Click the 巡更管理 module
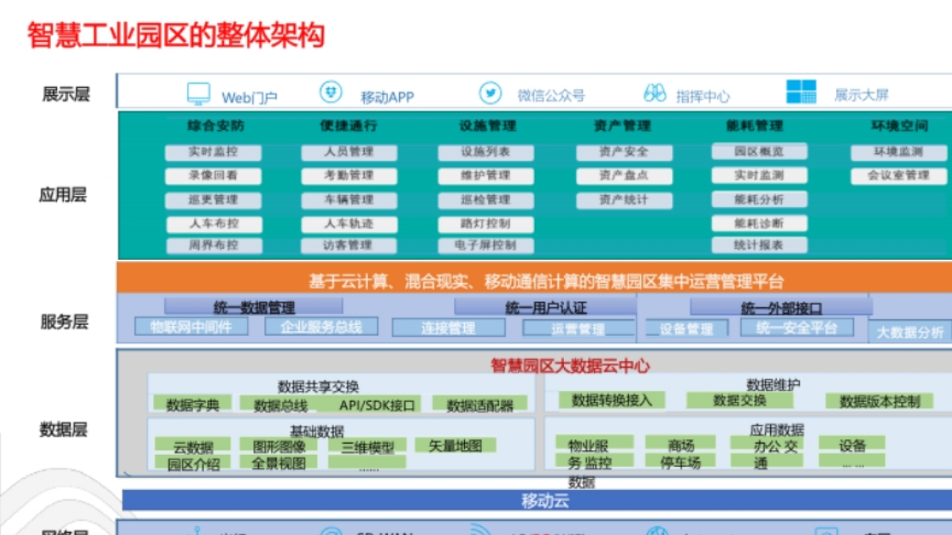Screen dimensions: 952x535 tap(213, 200)
